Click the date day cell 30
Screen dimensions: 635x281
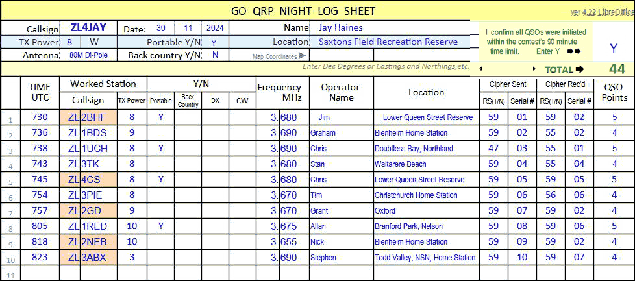point(161,29)
